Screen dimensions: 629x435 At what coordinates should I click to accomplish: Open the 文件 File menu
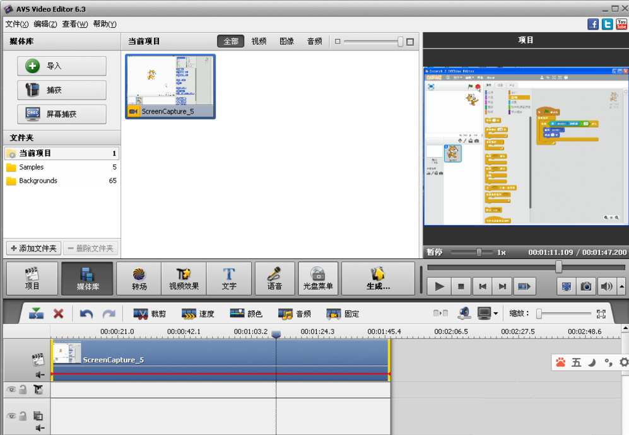15,23
